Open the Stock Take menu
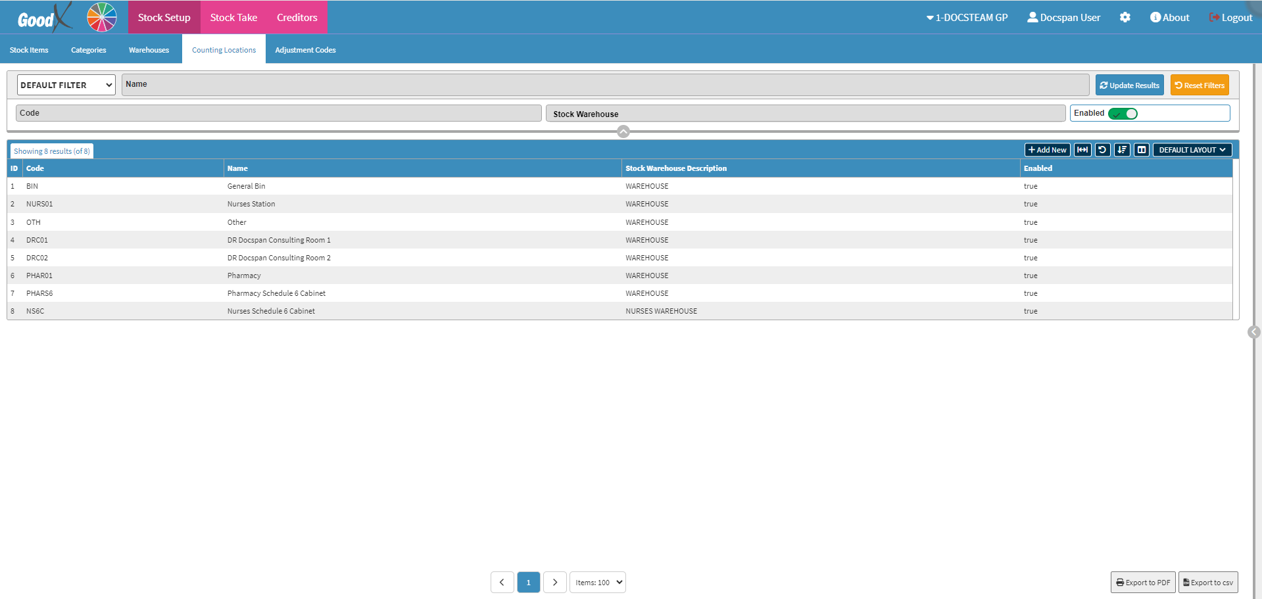Viewport: 1262px width, 599px height. [233, 18]
